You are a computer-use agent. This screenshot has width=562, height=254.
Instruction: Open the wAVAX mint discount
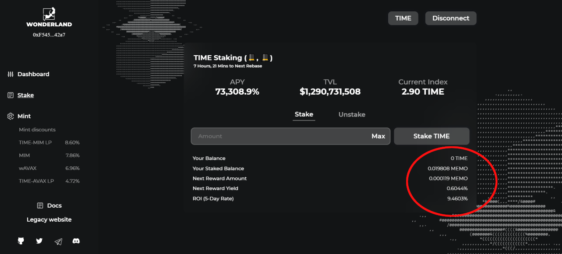[x=49, y=168]
